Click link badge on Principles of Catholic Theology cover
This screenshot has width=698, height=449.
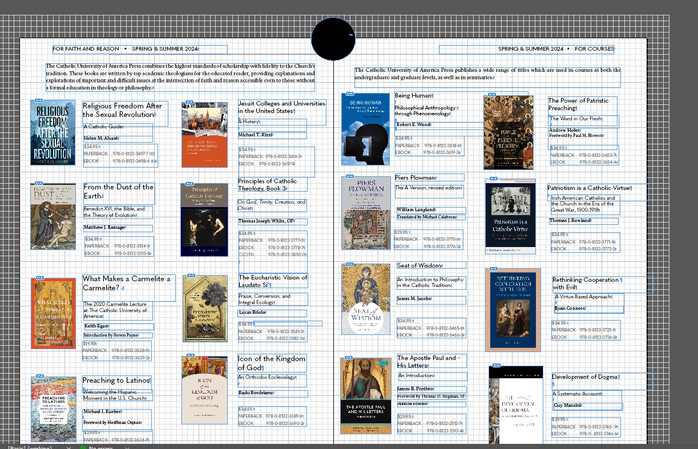189,184
